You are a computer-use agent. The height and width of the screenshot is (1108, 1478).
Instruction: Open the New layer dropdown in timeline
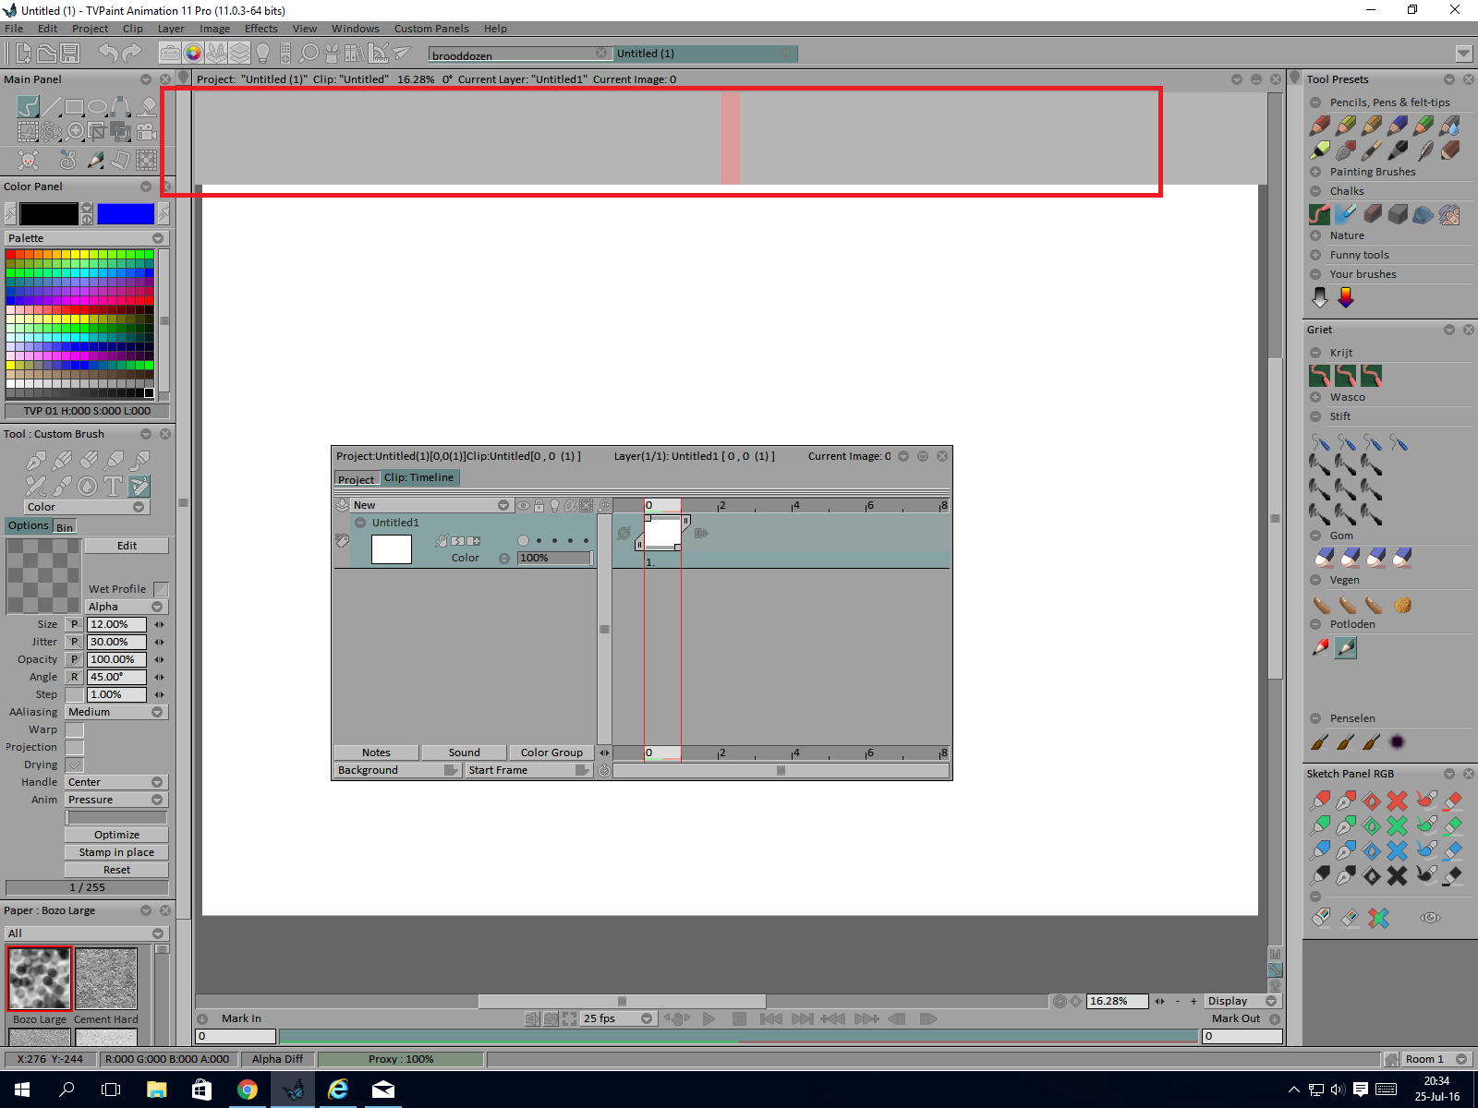pos(431,506)
